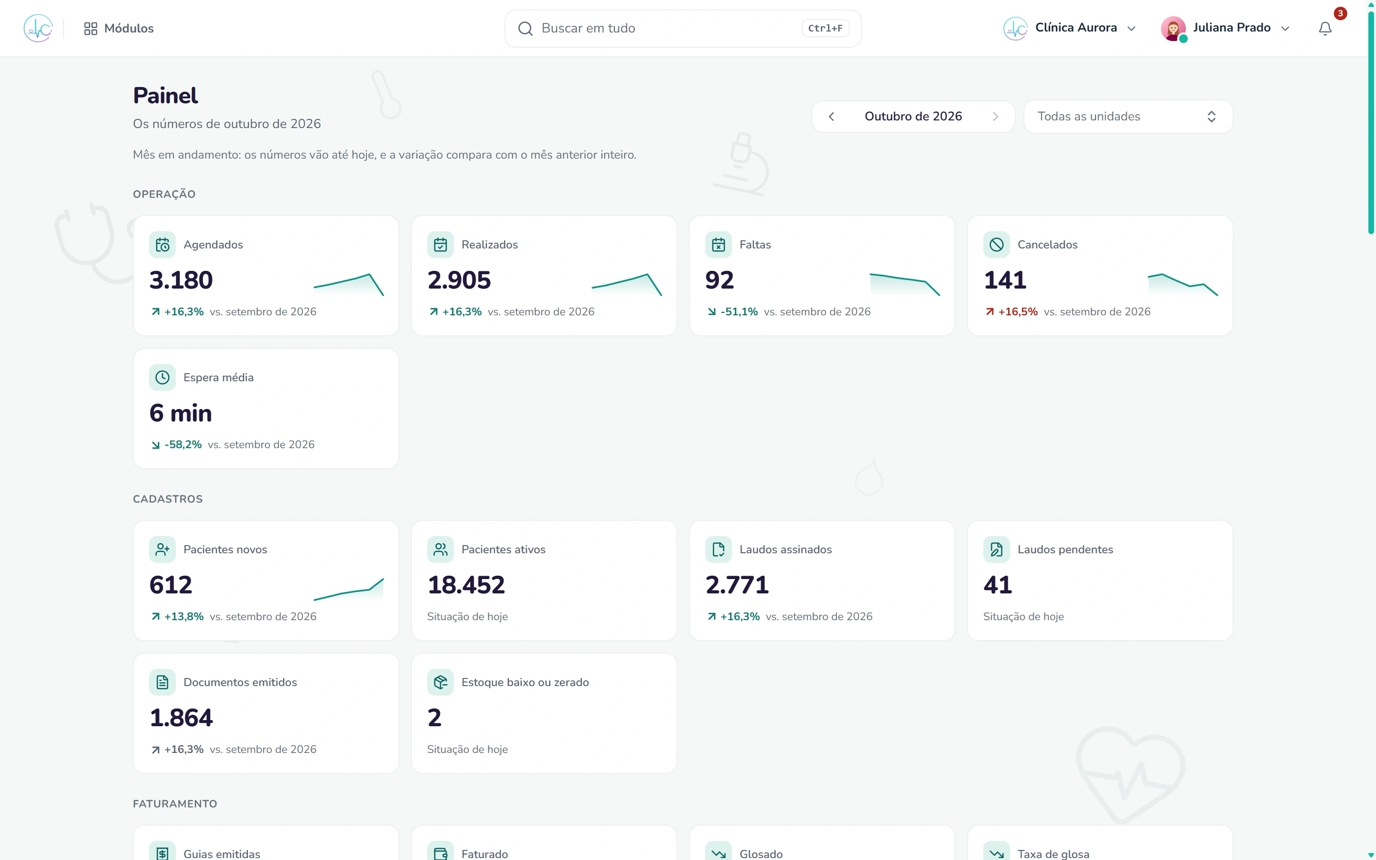
Task: Click the Realizados calendar-check icon
Action: tap(440, 245)
